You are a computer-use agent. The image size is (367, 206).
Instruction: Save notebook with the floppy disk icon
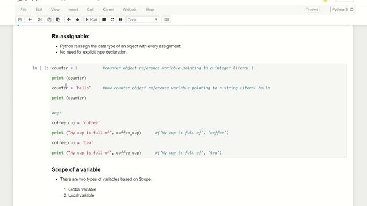(20, 19)
